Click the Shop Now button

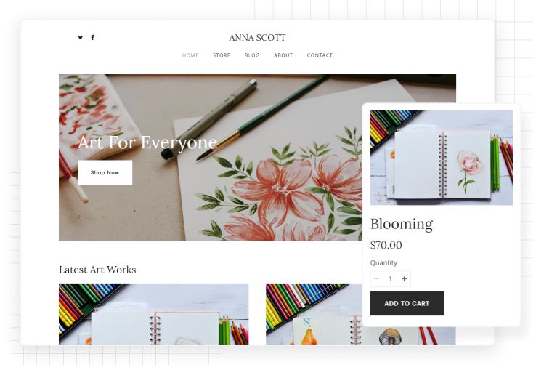point(105,172)
